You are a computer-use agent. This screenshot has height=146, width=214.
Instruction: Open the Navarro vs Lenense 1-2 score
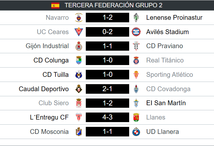(107, 18)
